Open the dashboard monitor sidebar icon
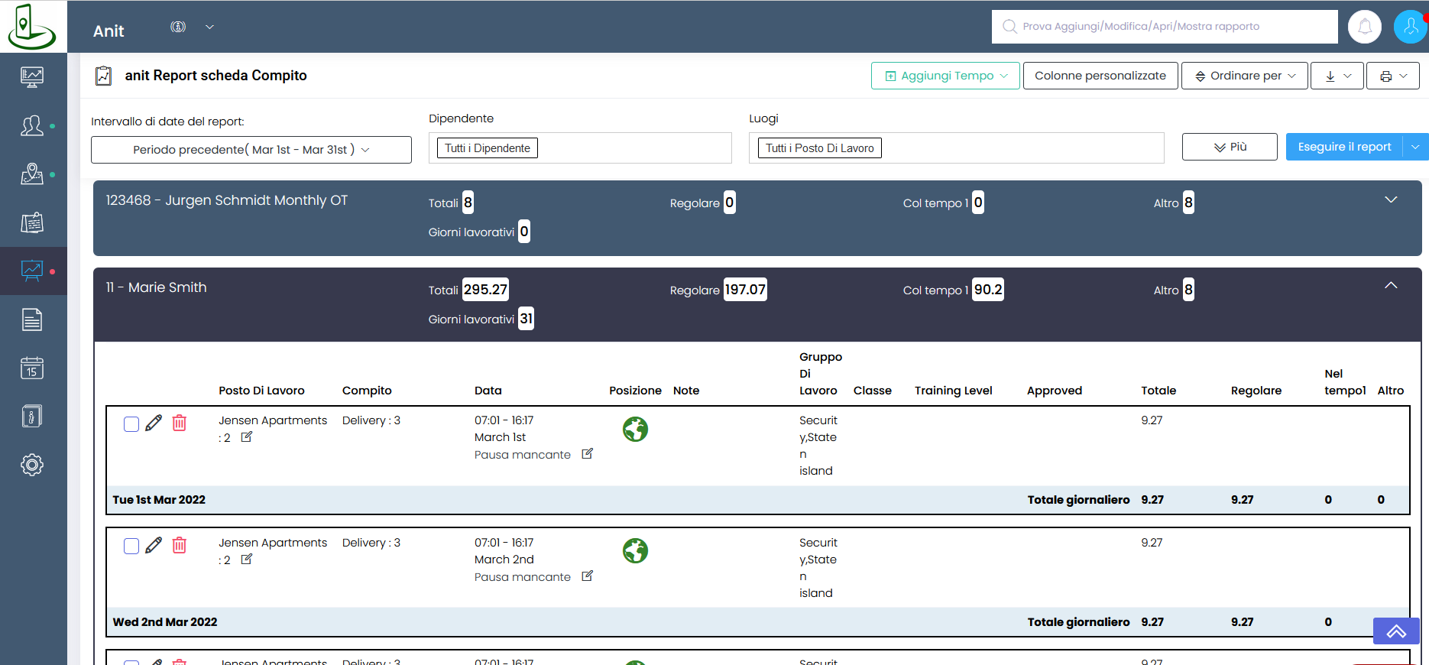 point(32,76)
